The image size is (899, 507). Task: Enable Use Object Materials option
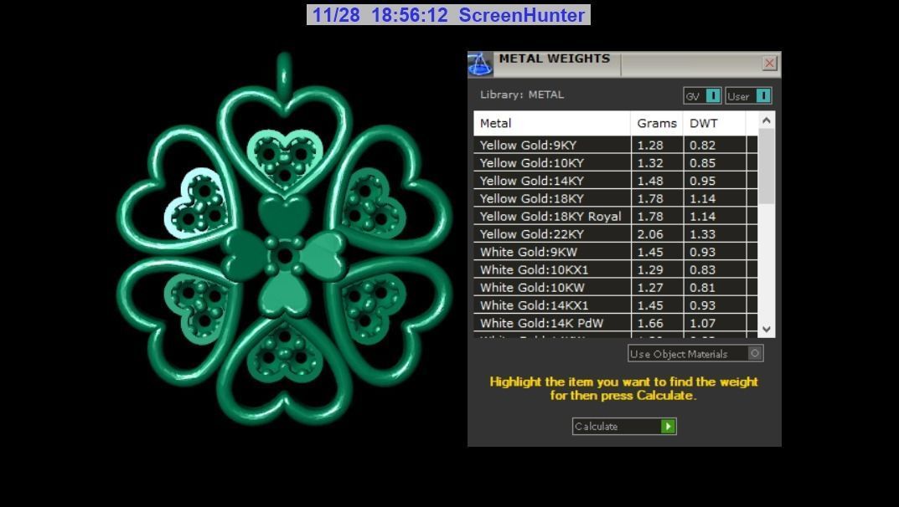tap(695, 354)
